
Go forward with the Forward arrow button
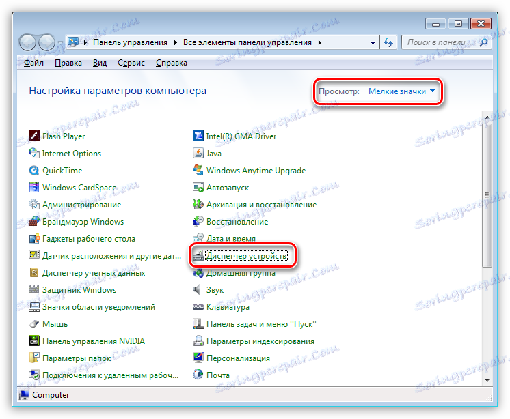click(x=47, y=42)
